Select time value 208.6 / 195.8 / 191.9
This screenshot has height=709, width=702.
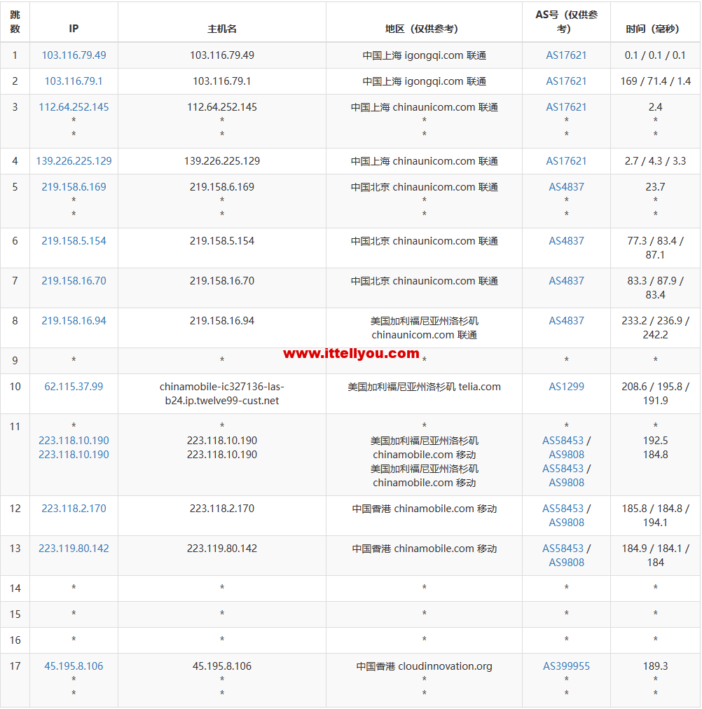[655, 394]
